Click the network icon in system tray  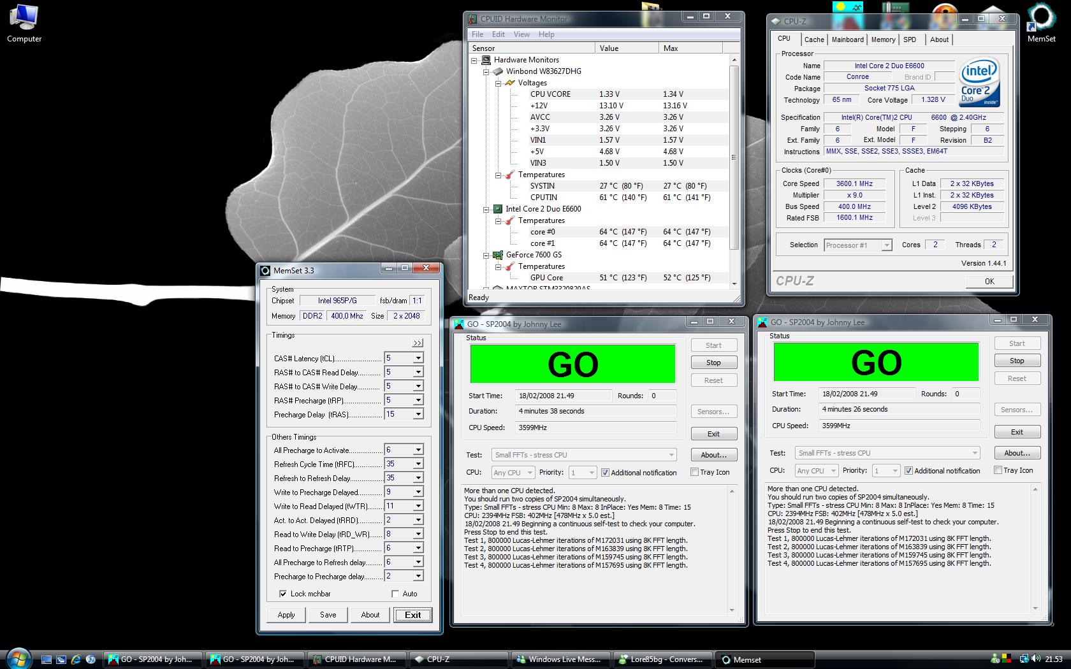(x=1024, y=659)
